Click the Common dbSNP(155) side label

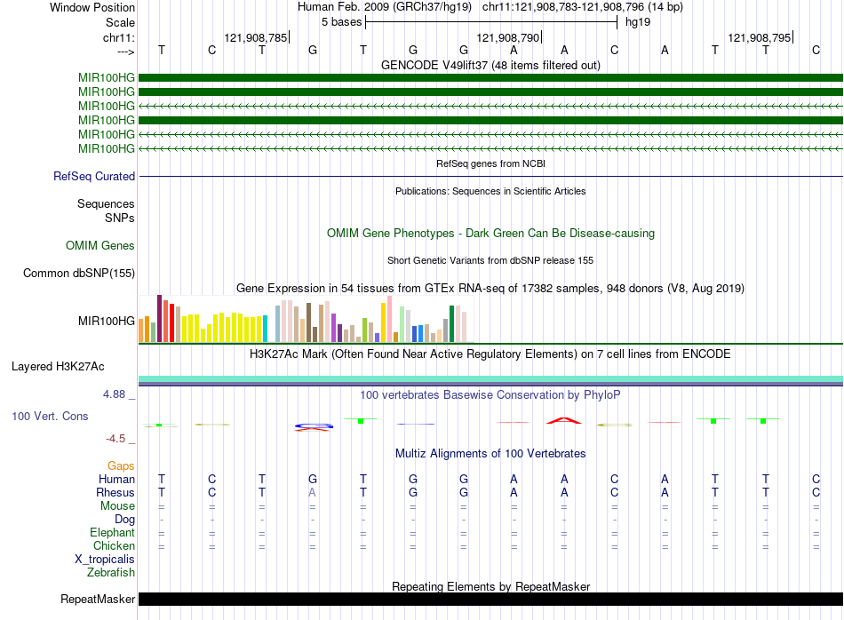coord(79,273)
